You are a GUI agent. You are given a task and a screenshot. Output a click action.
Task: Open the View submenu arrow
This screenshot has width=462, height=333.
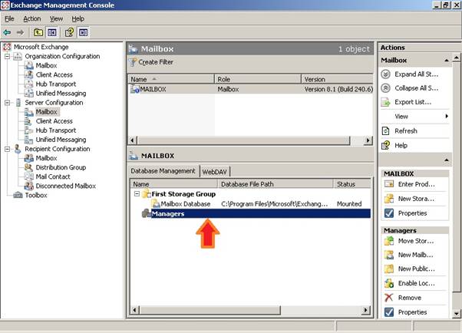tap(447, 117)
